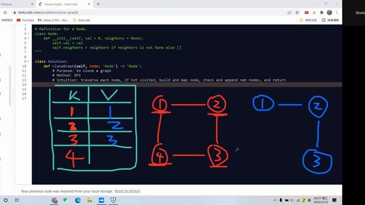Open the red YouTube-style extension icon
This screenshot has width=365, height=205.
tap(306, 13)
